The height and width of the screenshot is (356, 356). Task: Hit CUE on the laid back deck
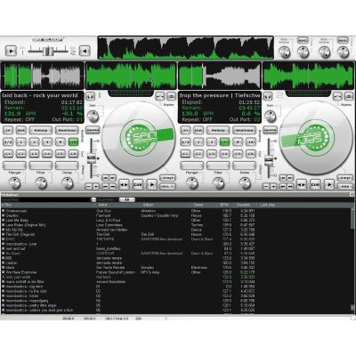pos(138,184)
